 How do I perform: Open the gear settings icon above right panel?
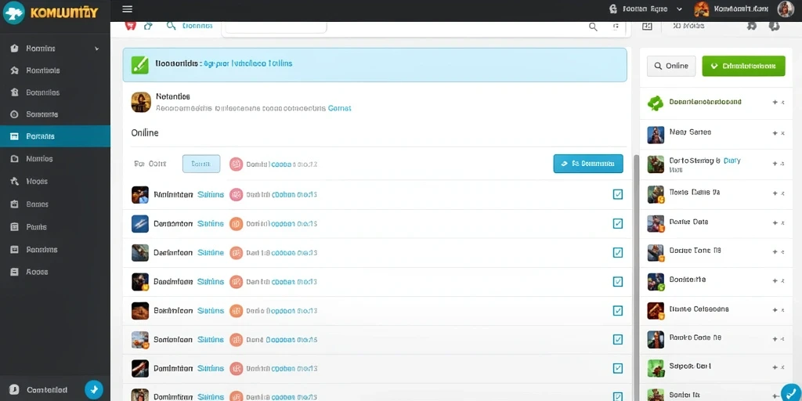751,26
